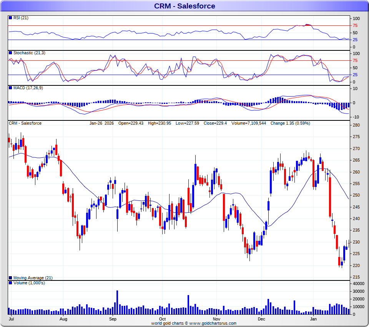Click the CRM - Salesforce chart title

click(x=184, y=6)
